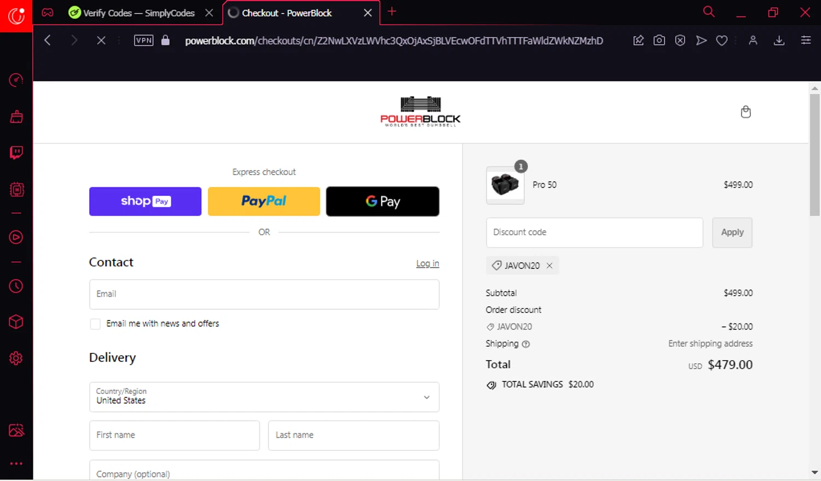821x481 pixels.
Task: Search tabs with magnifier icon
Action: click(x=709, y=11)
